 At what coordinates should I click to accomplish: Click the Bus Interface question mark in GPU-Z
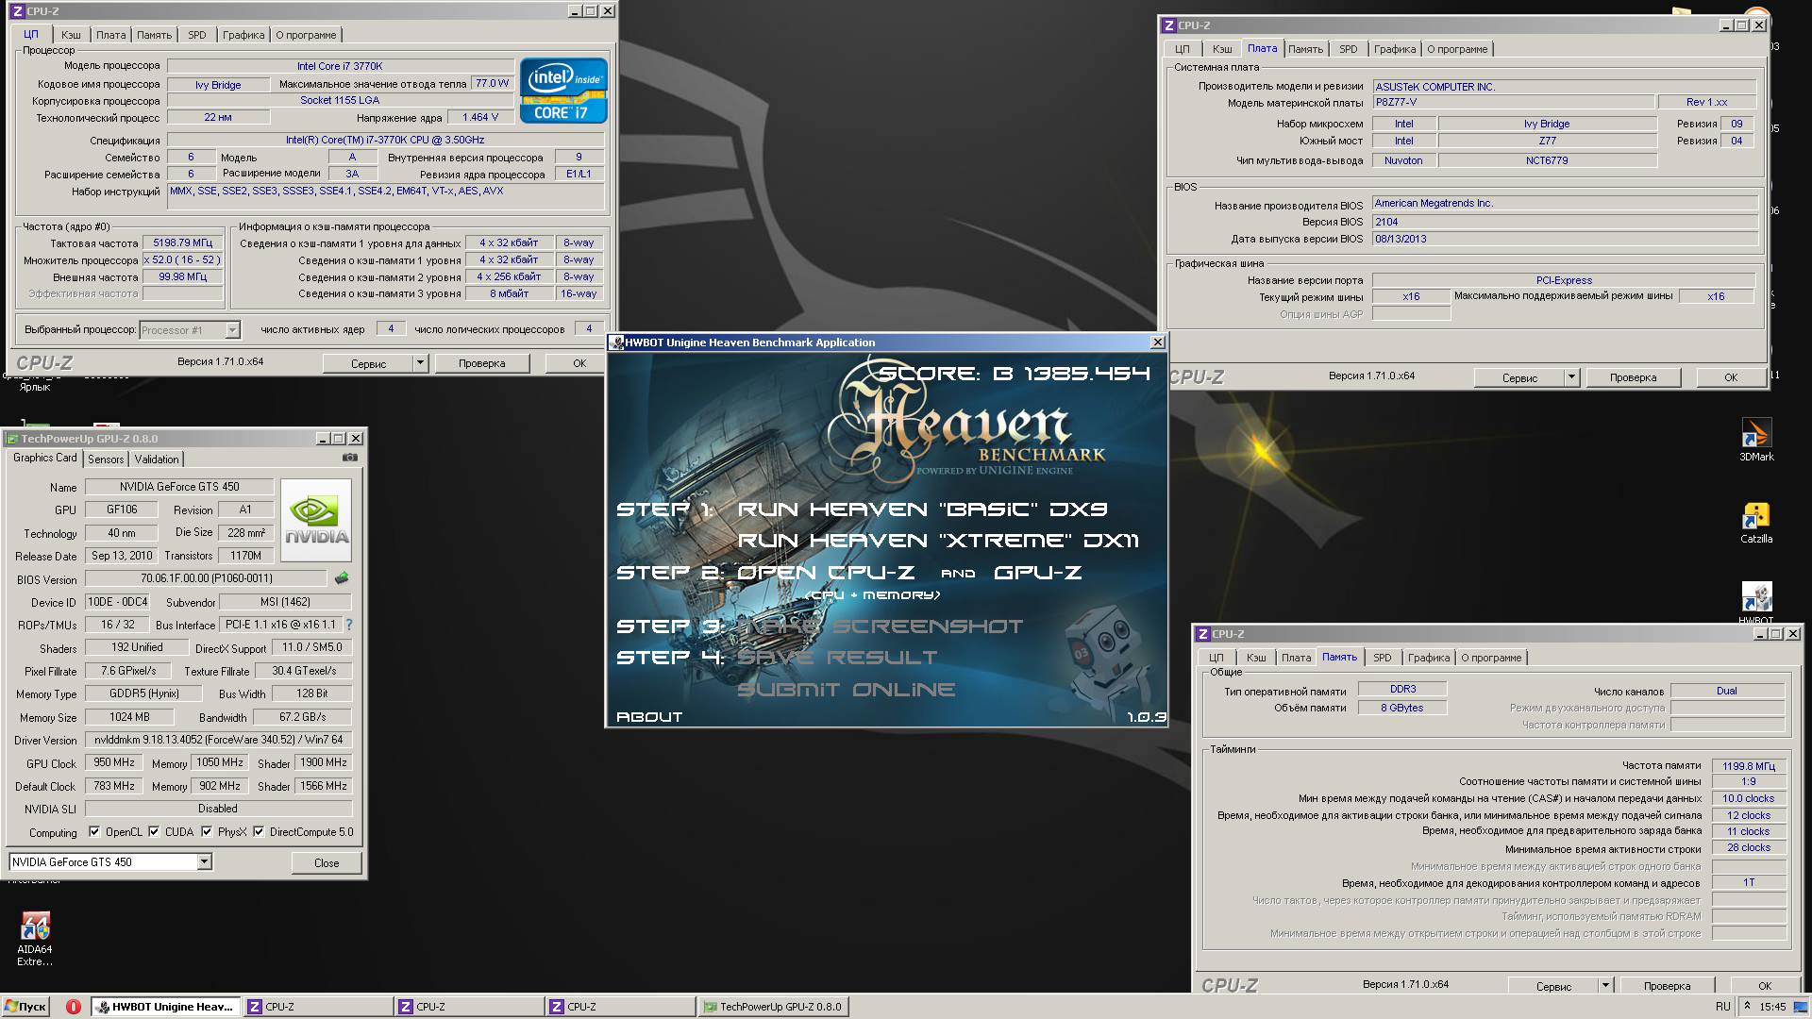click(x=349, y=625)
